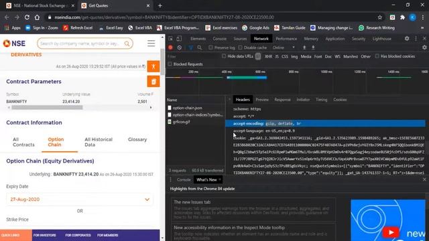Image resolution: width=429 pixels, height=241 pixels.
Task: Click the NSE page vertical scrollbar
Action: 162,62
